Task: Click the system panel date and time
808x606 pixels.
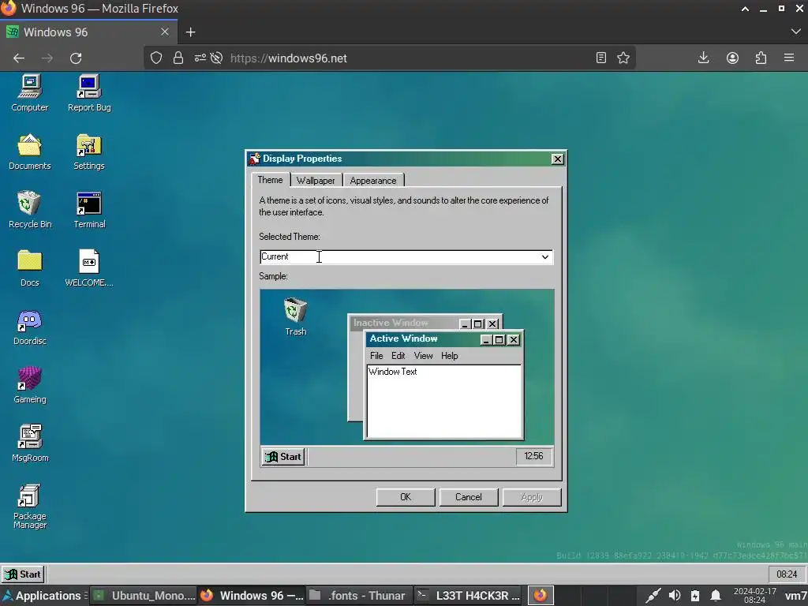Action: click(x=755, y=596)
